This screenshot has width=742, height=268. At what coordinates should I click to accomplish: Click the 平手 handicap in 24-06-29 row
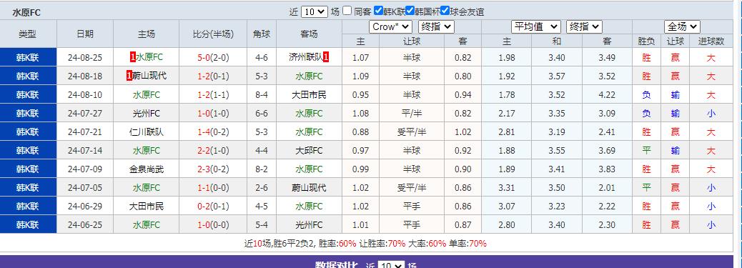[x=412, y=207]
